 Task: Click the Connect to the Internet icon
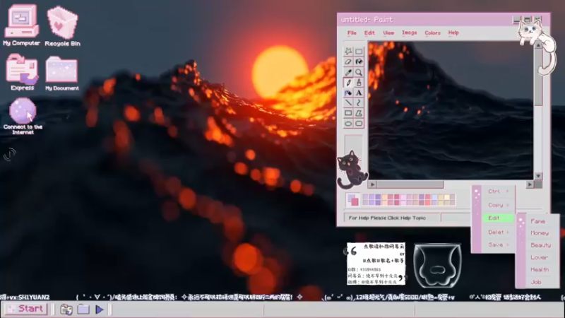(x=23, y=116)
